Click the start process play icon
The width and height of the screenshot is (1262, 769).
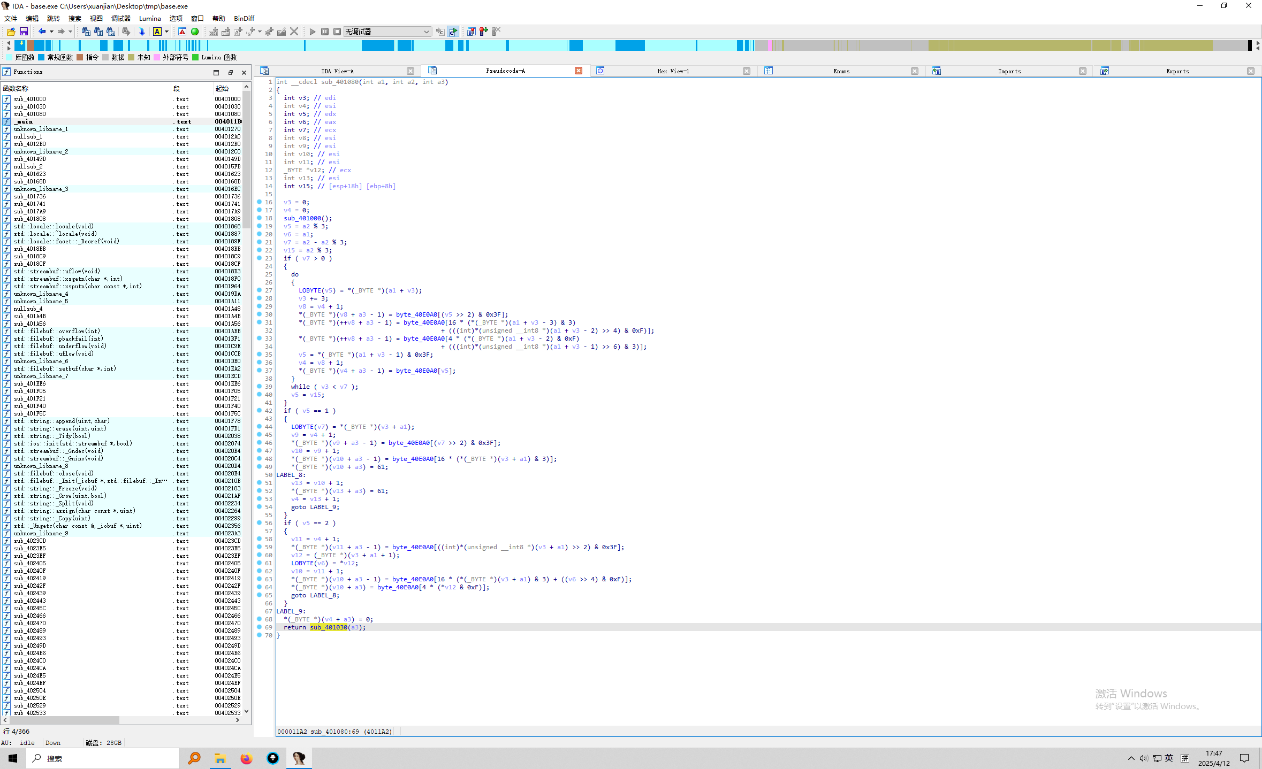click(x=313, y=32)
